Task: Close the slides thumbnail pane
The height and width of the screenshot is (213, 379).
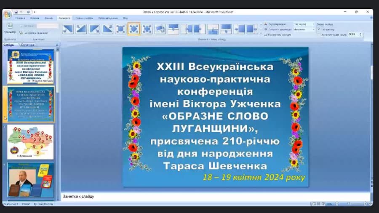Action: (57, 45)
